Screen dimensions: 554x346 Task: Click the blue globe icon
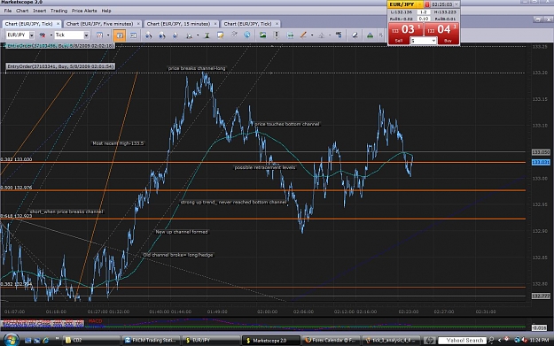point(247,35)
